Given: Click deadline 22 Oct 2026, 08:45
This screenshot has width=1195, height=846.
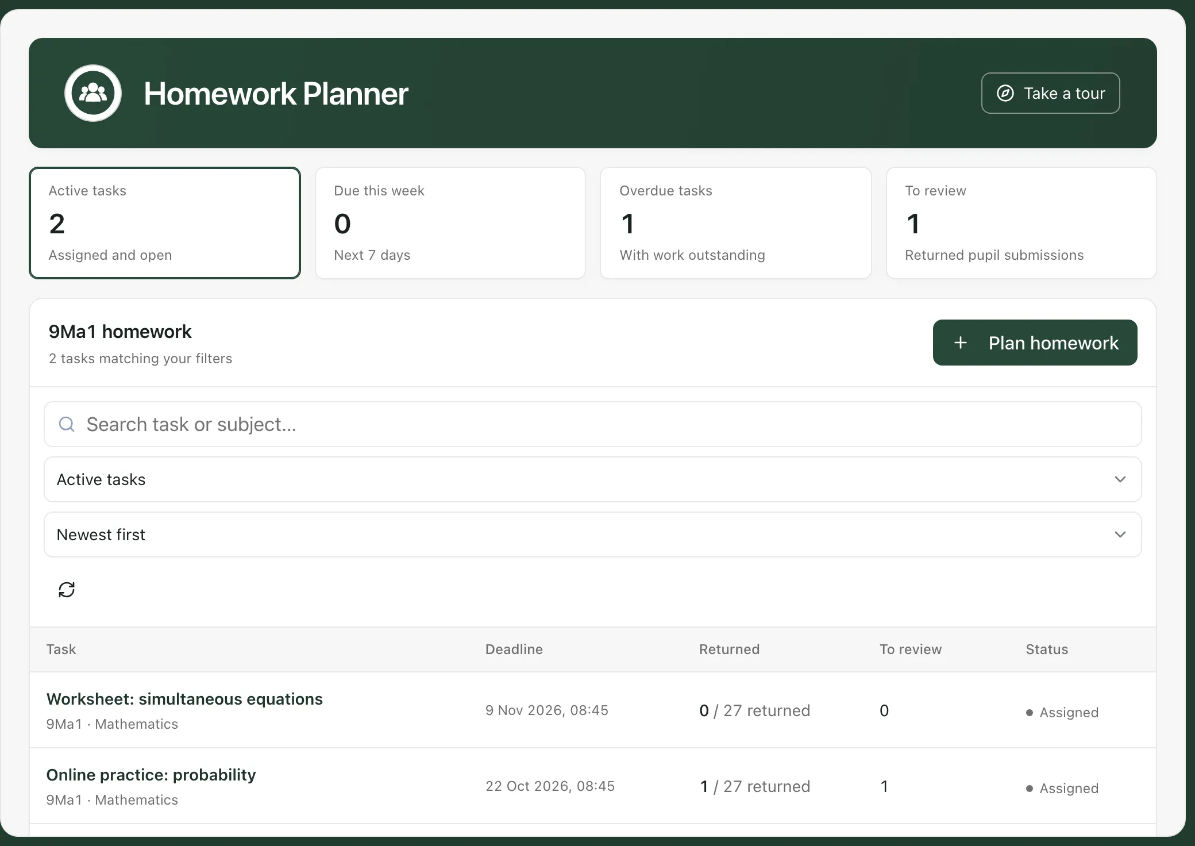Looking at the screenshot, I should click(550, 786).
